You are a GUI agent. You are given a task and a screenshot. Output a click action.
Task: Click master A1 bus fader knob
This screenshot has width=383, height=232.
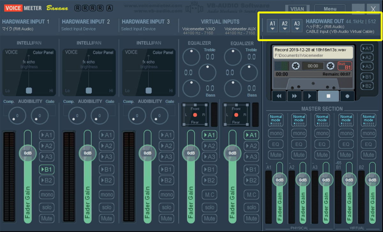tap(280, 180)
